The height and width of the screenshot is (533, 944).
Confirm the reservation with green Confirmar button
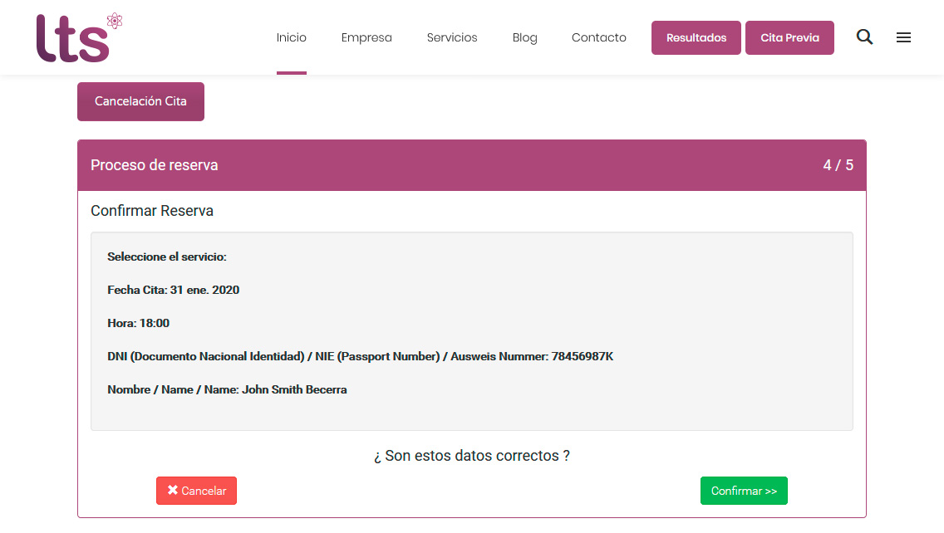pyautogui.click(x=744, y=491)
